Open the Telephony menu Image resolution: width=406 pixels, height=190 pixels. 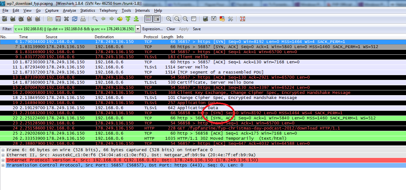(108, 11)
